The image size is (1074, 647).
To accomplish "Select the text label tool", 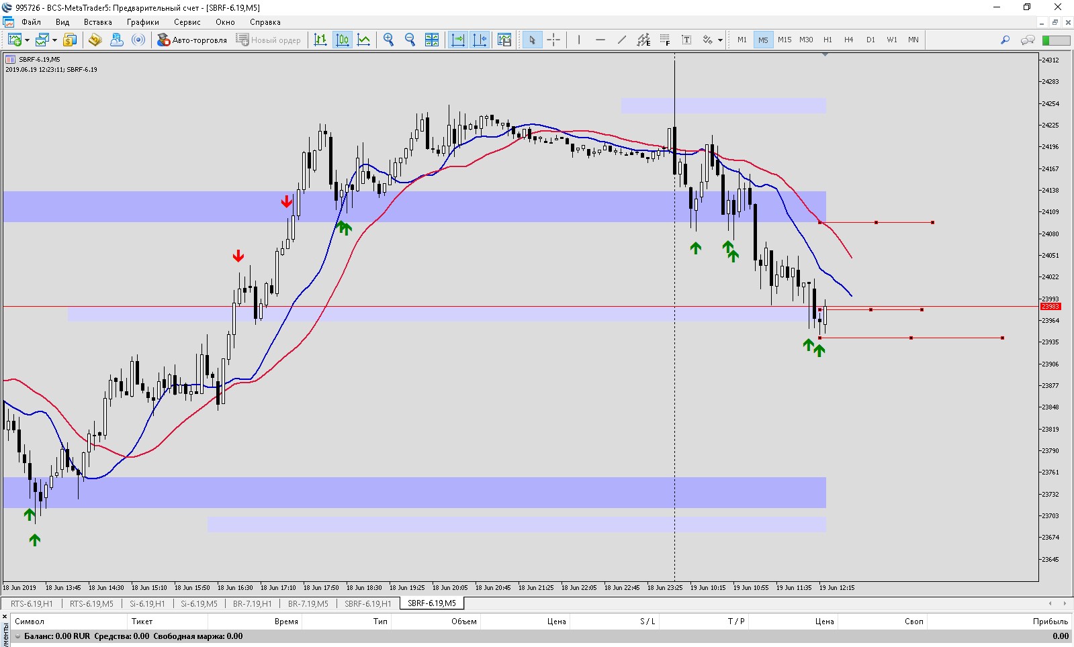I will point(686,40).
